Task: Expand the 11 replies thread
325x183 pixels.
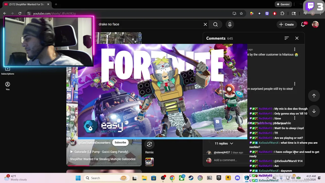Action: (x=224, y=143)
